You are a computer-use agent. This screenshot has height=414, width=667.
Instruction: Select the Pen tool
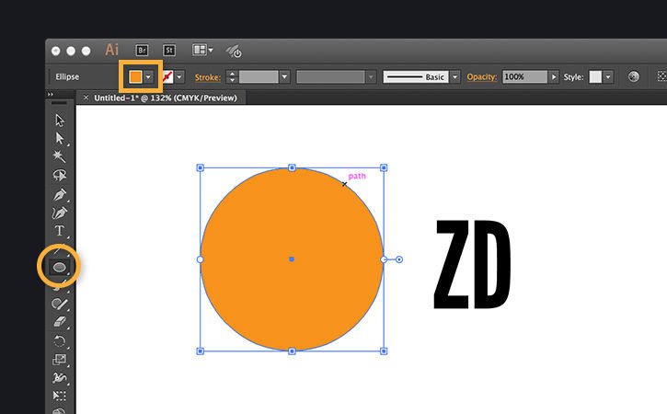tap(60, 194)
